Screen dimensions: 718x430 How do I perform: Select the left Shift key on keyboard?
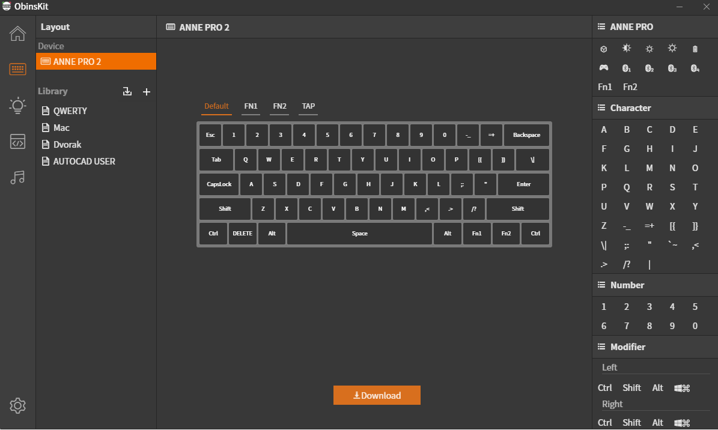225,209
